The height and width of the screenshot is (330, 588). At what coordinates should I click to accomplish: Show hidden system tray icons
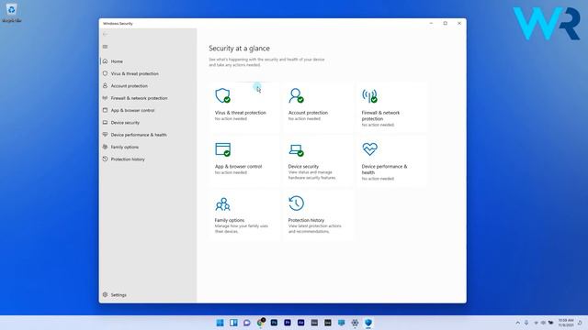(518, 323)
